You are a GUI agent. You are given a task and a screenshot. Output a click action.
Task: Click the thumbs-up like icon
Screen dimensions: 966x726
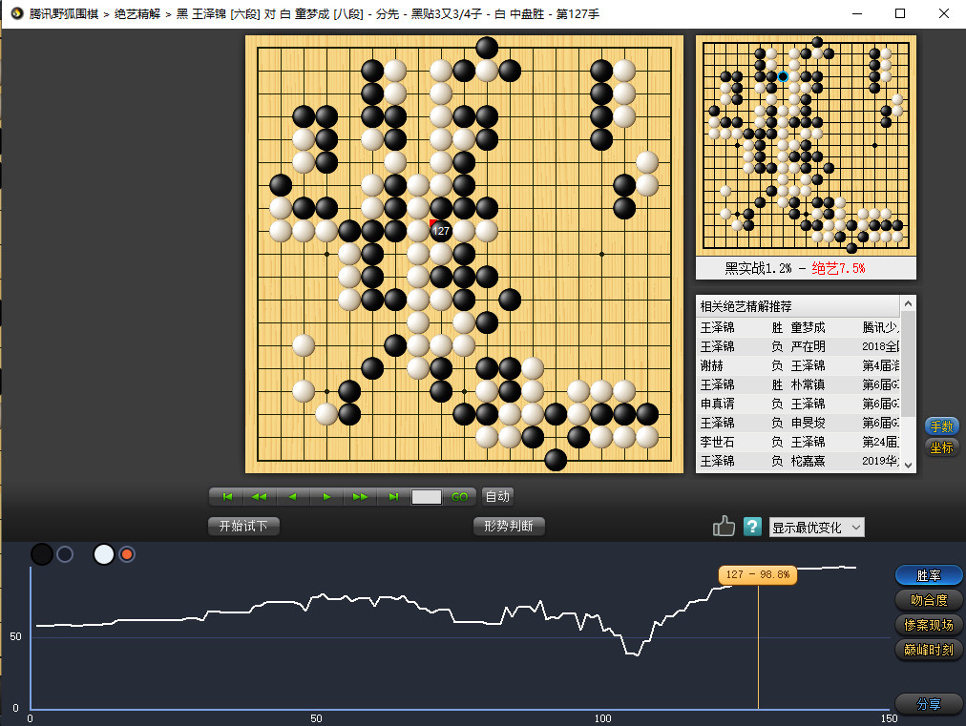724,527
